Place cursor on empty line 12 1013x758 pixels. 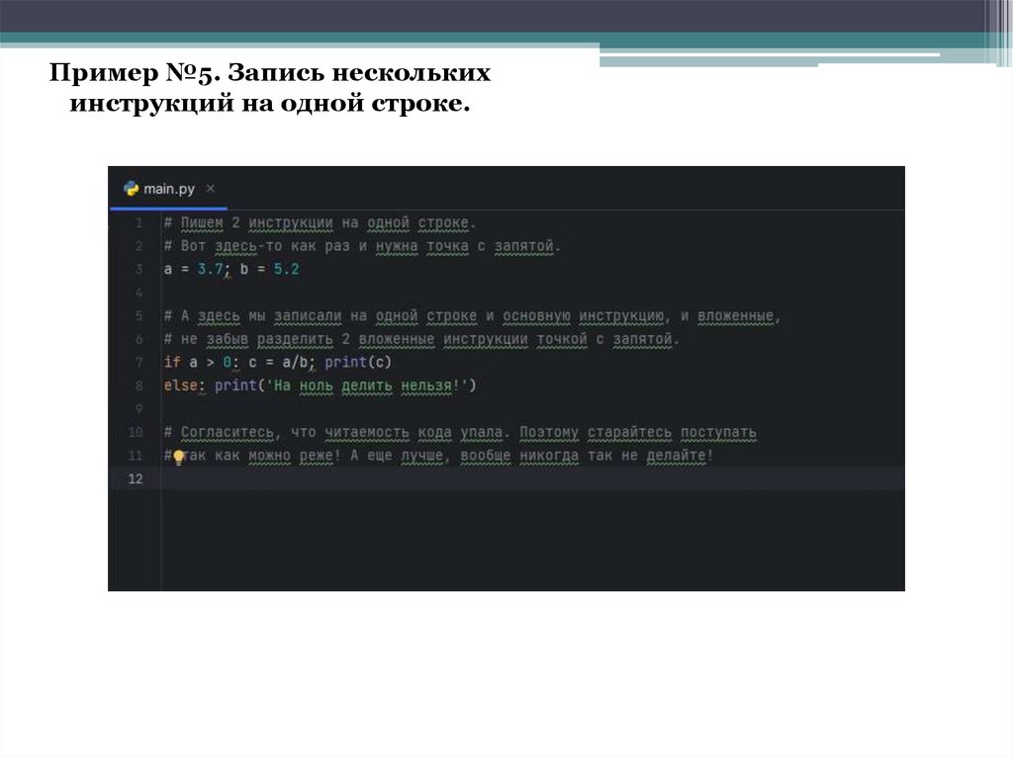click(x=531, y=479)
